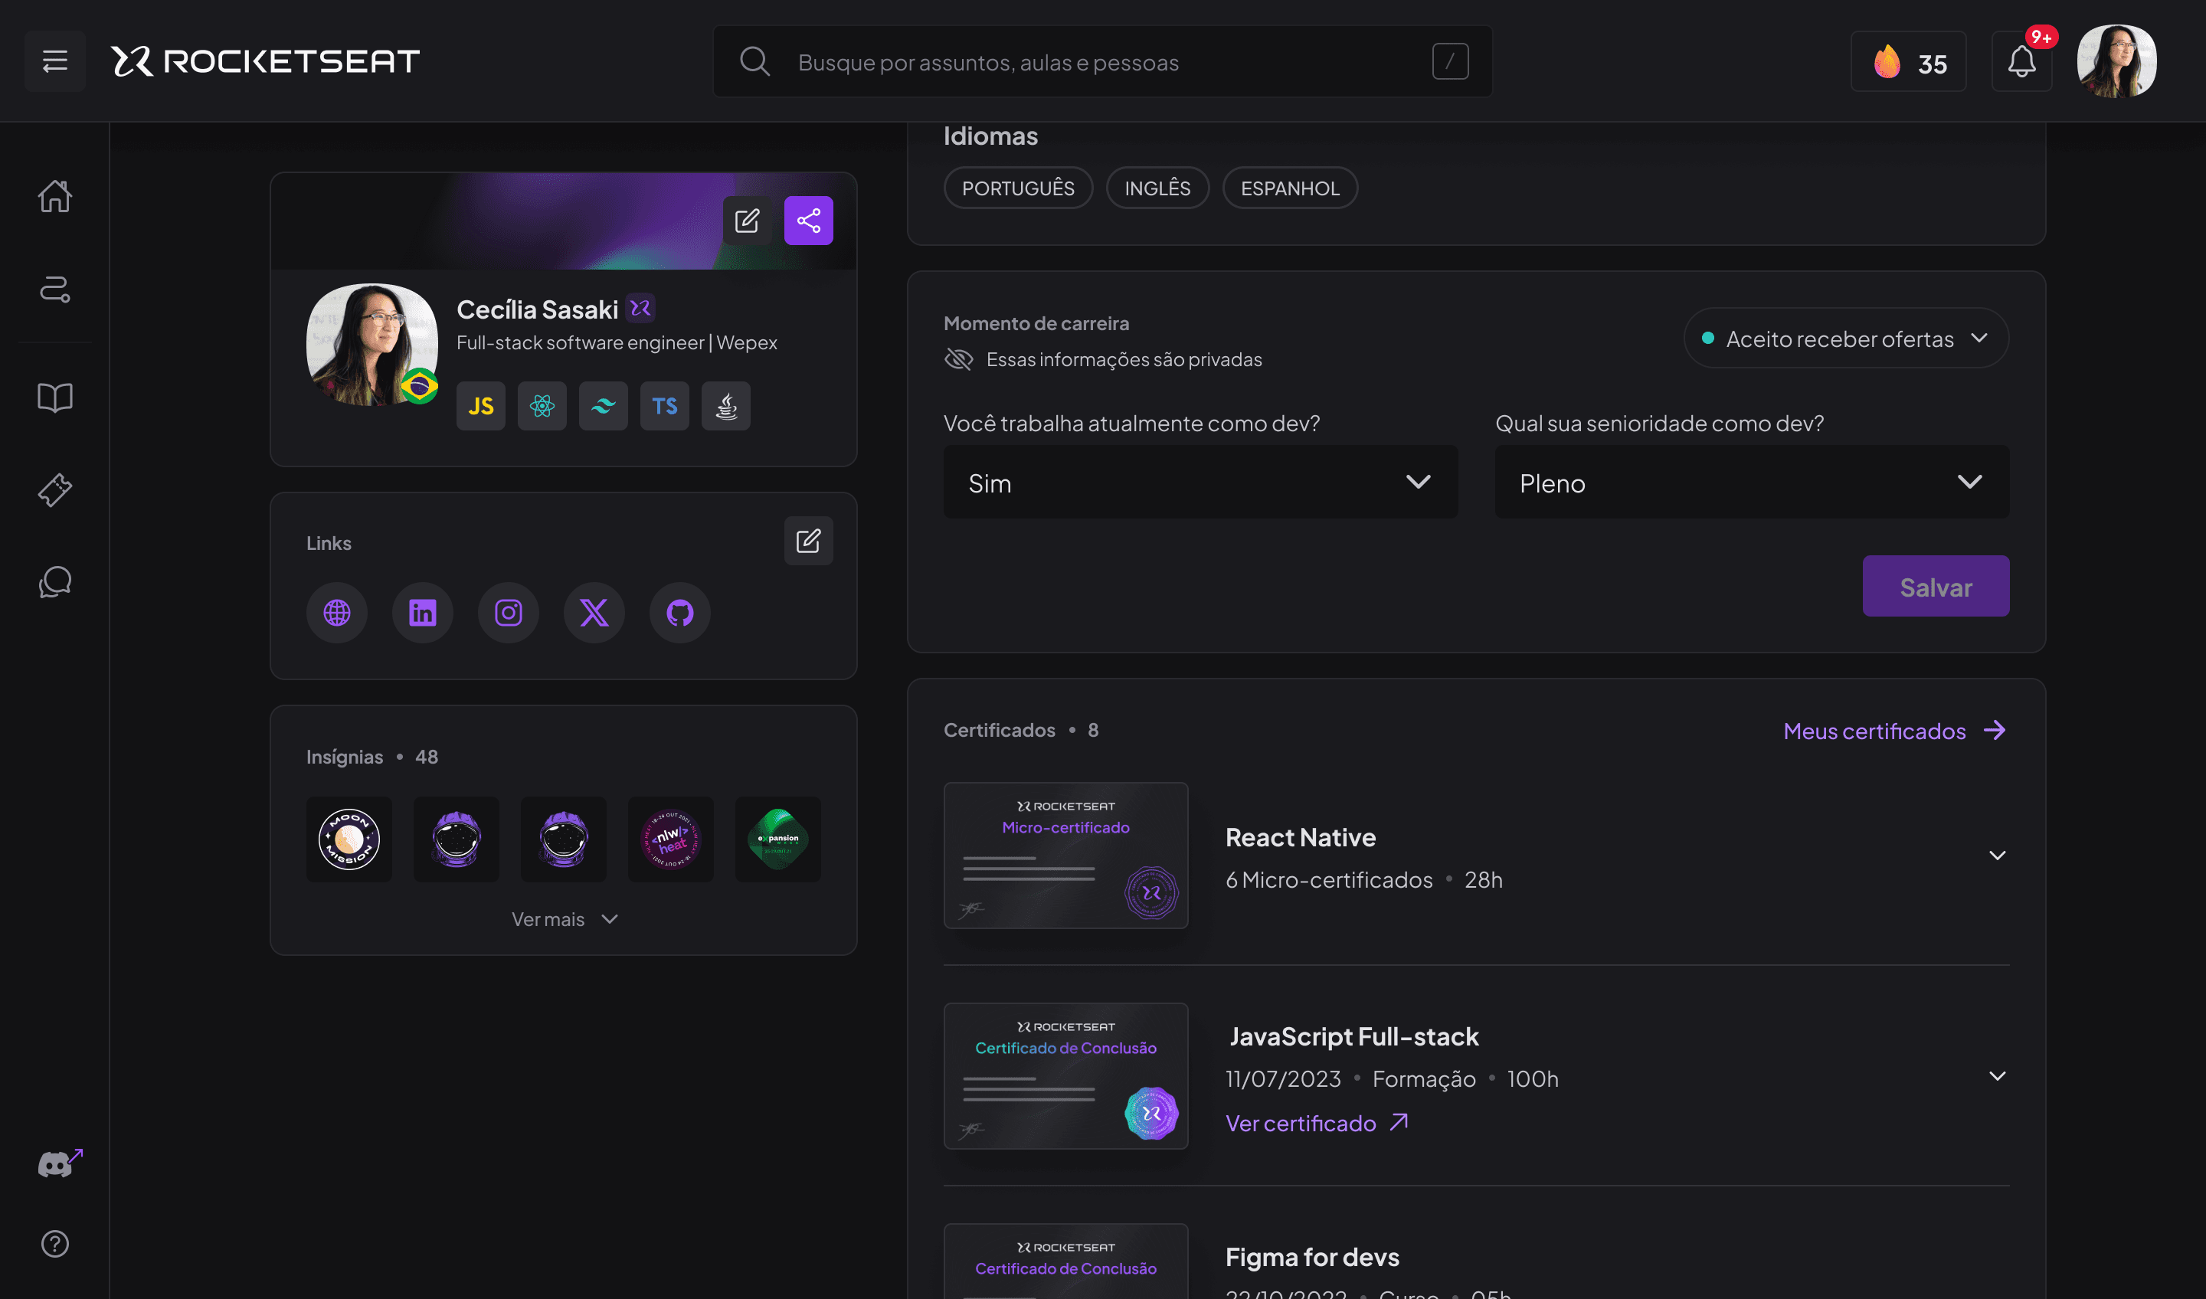Open the GitHub profile link

point(679,613)
